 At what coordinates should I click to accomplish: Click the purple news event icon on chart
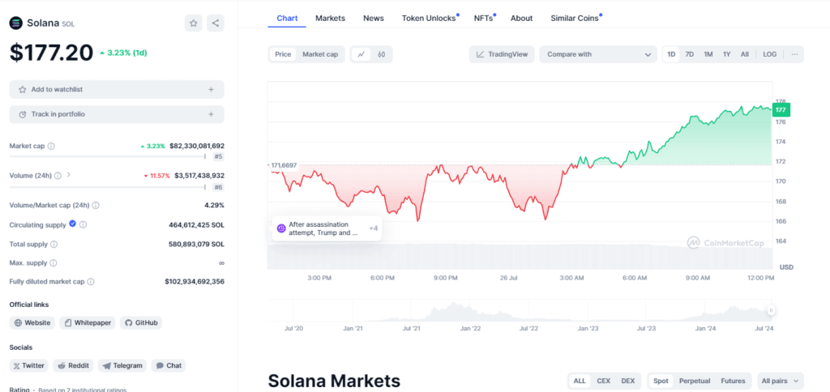tap(281, 228)
